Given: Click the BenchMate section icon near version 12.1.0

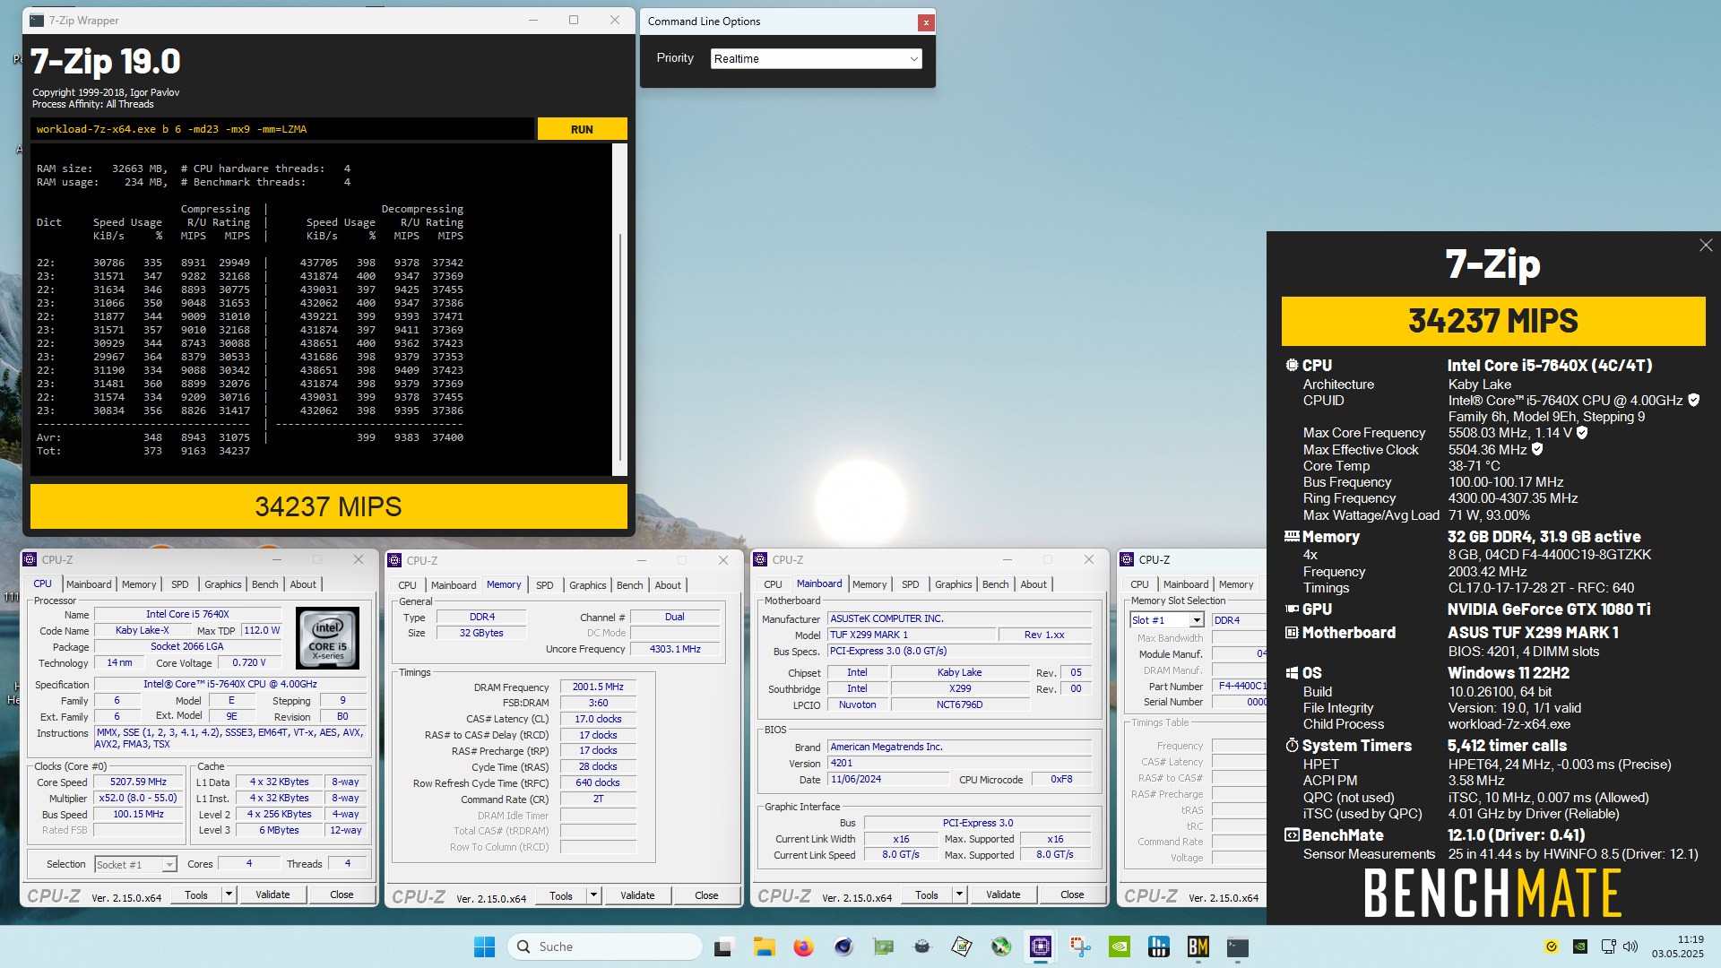Looking at the screenshot, I should [1292, 834].
